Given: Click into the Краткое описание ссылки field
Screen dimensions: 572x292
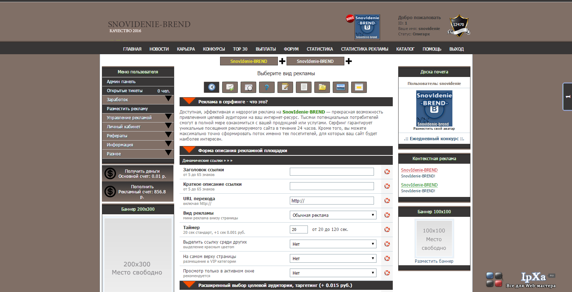Looking at the screenshot, I should 332,186.
